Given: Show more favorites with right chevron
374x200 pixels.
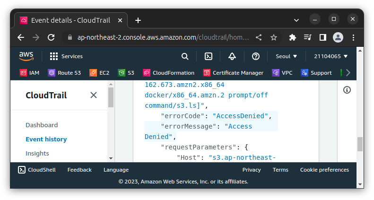Looking at the screenshot, I should click(348, 73).
